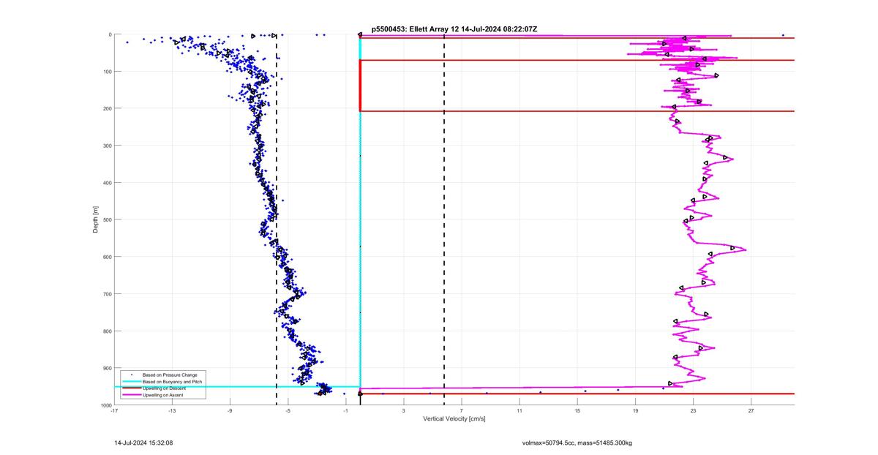Click the 'volmax=50794.5cc, mass=51485.300kg' annotation
The width and height of the screenshot is (878, 455).
pyautogui.click(x=577, y=443)
